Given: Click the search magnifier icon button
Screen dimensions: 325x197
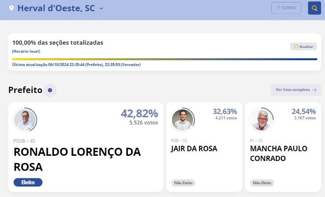Looking at the screenshot, I should [x=314, y=8].
